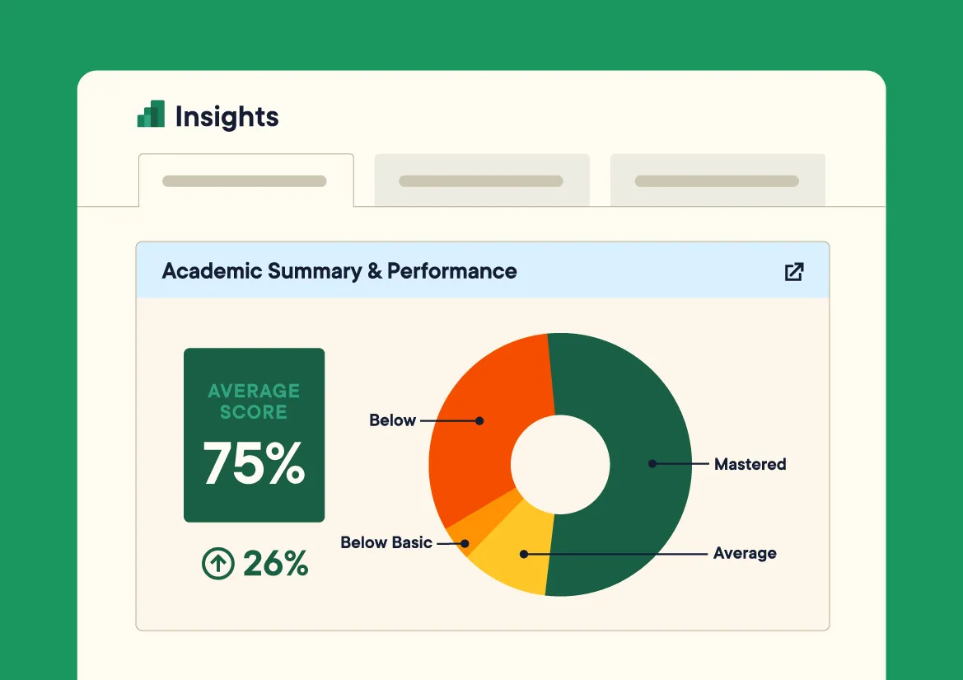Screen dimensions: 963x680
Task: Click the white center of the donut chart
Action: (560, 465)
